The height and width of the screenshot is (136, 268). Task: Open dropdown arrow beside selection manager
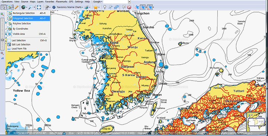[13, 7]
